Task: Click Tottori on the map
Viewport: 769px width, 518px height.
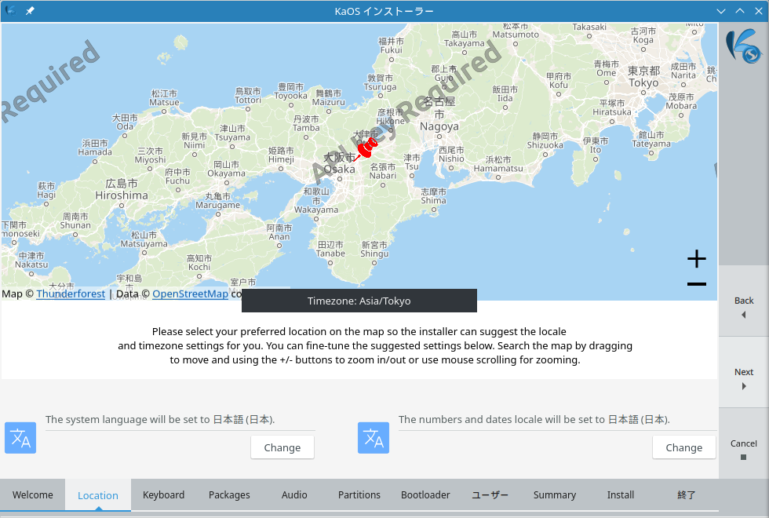Action: (248, 96)
